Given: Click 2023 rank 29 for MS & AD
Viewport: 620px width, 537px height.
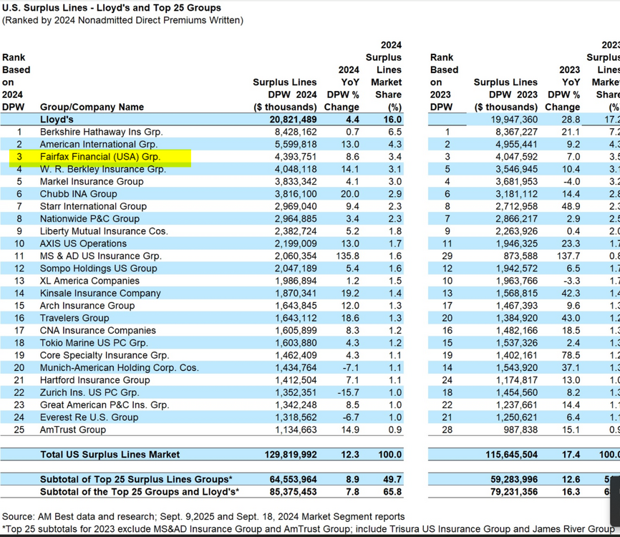Looking at the screenshot, I should click(447, 256).
